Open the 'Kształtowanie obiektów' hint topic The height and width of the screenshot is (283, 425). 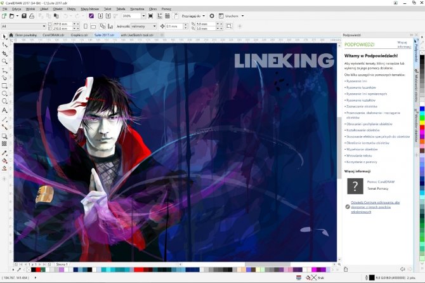(x=363, y=130)
